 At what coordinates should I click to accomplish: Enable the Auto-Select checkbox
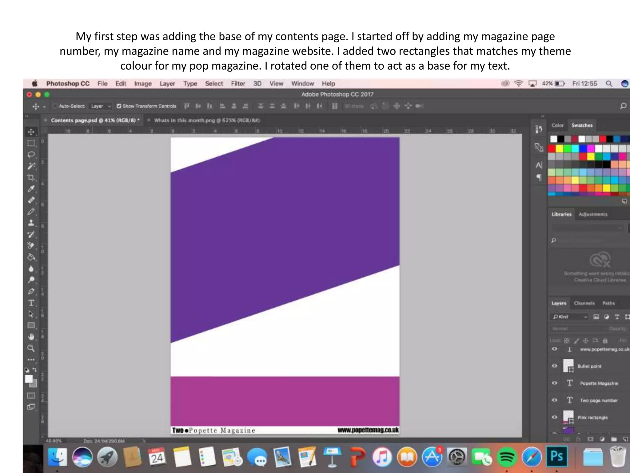tap(55, 106)
